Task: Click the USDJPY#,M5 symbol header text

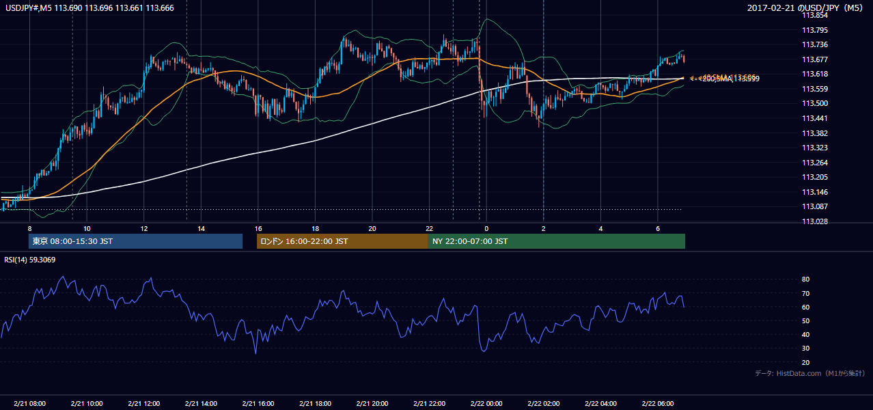Action: click(x=88, y=8)
